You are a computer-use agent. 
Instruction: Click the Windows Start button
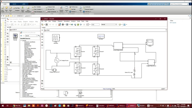tap(3, 106)
